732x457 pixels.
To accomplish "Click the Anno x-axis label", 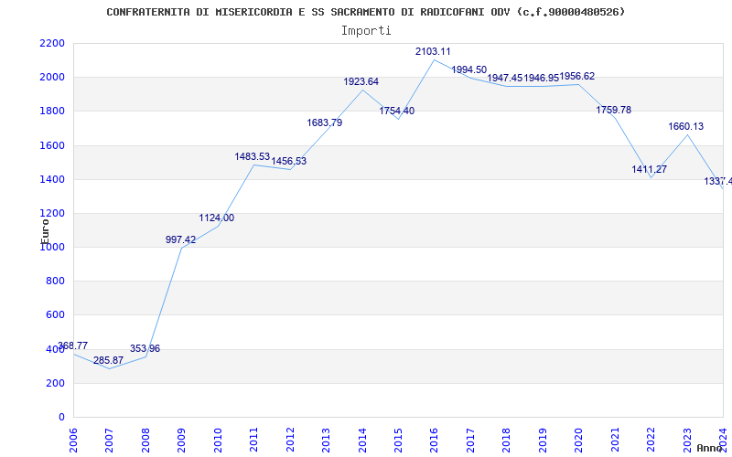I will click(x=709, y=448).
